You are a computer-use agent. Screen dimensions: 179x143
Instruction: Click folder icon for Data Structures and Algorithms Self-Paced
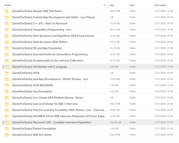point(7,36)
